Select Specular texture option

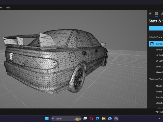(159, 97)
